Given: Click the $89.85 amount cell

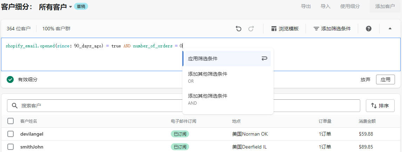Looking at the screenshot, I should click(366, 147).
